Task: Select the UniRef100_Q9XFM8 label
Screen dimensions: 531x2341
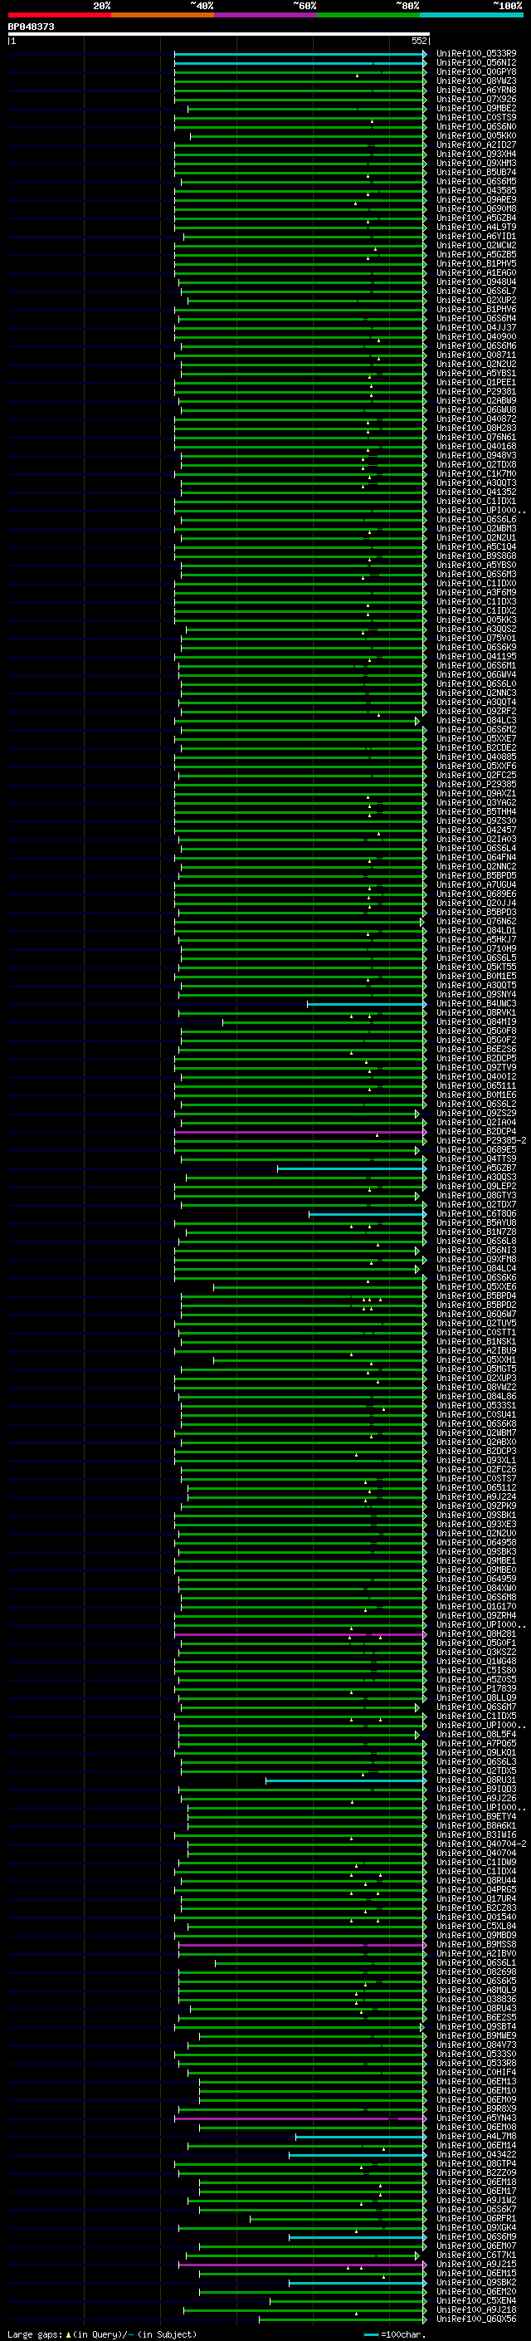Action: [476, 1260]
